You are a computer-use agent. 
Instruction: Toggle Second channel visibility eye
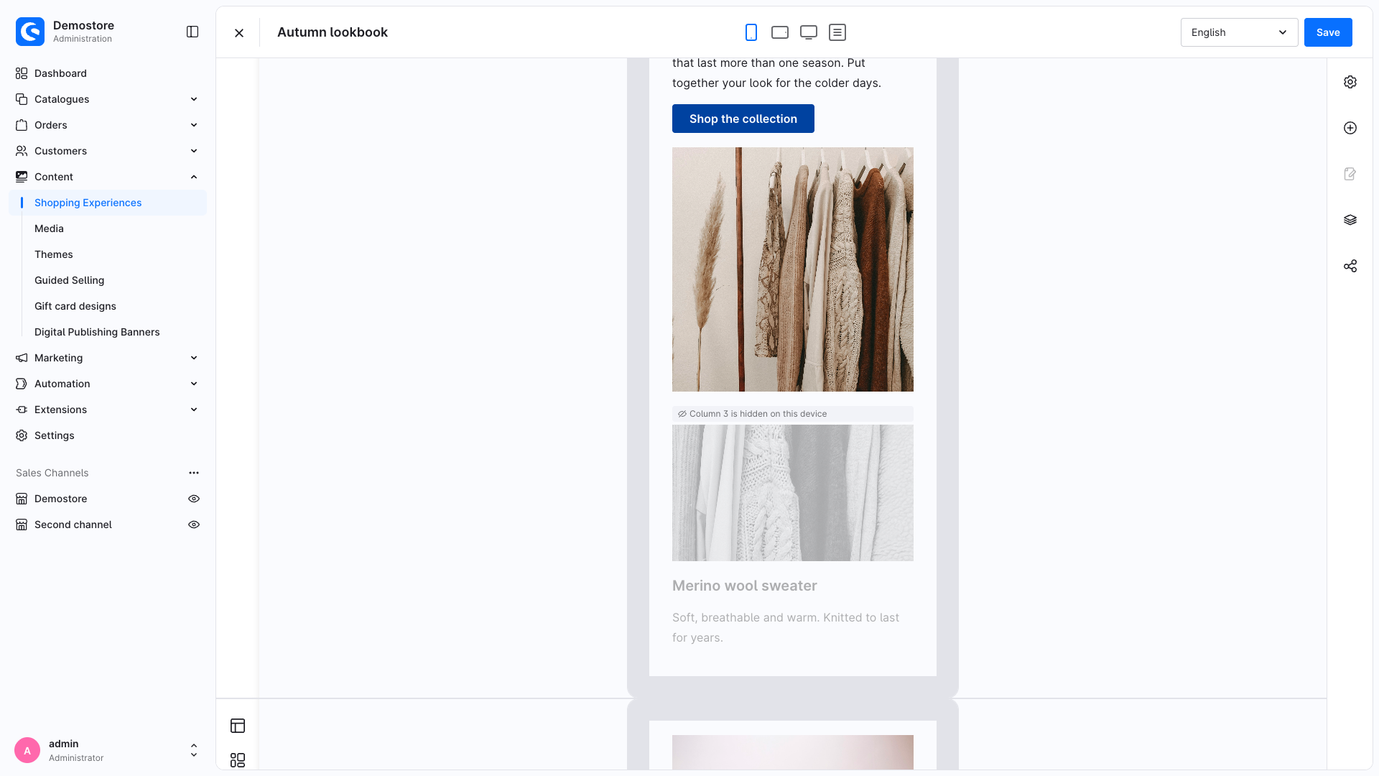tap(194, 525)
